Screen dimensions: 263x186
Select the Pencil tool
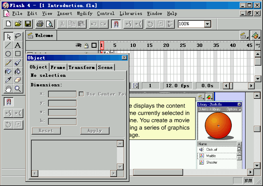(8, 62)
